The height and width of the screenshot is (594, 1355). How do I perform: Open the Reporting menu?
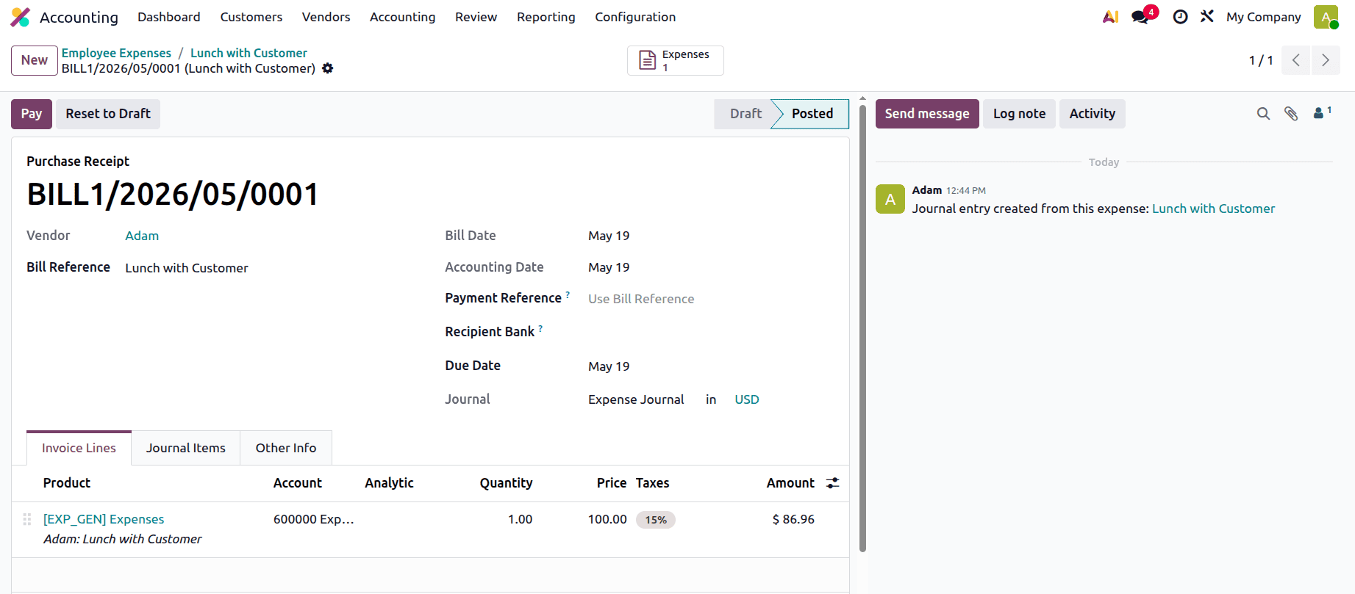[546, 17]
